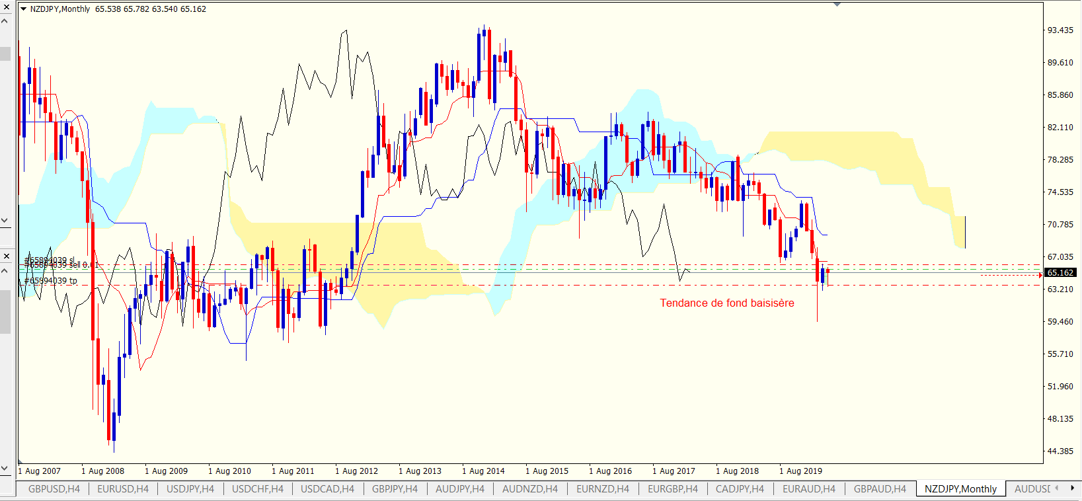Open the USDJPY,H4 chart tab
Image resolution: width=1082 pixels, height=501 pixels.
click(x=190, y=489)
